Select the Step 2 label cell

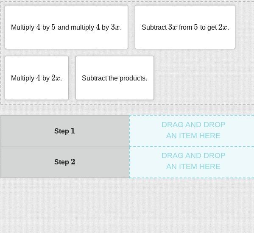(x=65, y=162)
